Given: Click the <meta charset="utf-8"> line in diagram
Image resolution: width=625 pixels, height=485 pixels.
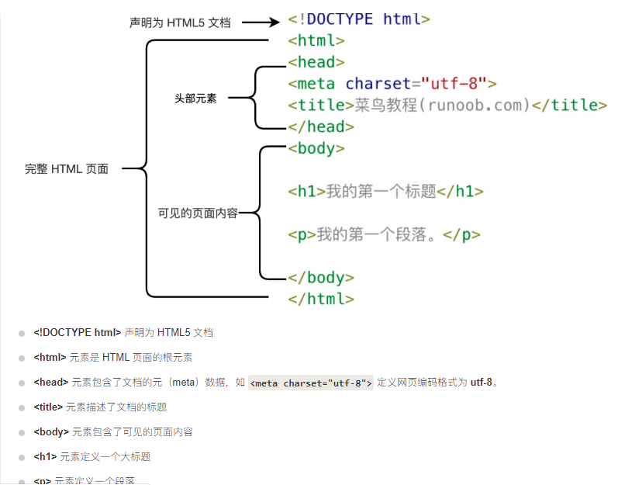Looking at the screenshot, I should pos(392,84).
